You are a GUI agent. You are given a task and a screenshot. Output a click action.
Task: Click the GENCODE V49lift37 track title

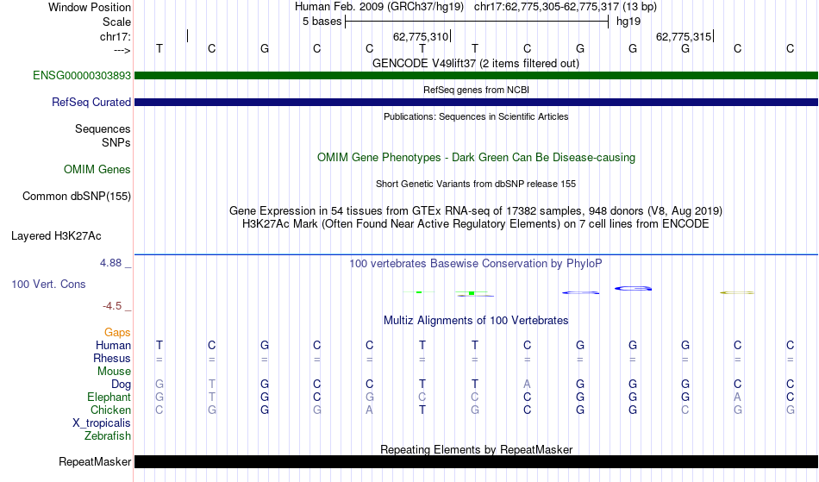click(475, 63)
